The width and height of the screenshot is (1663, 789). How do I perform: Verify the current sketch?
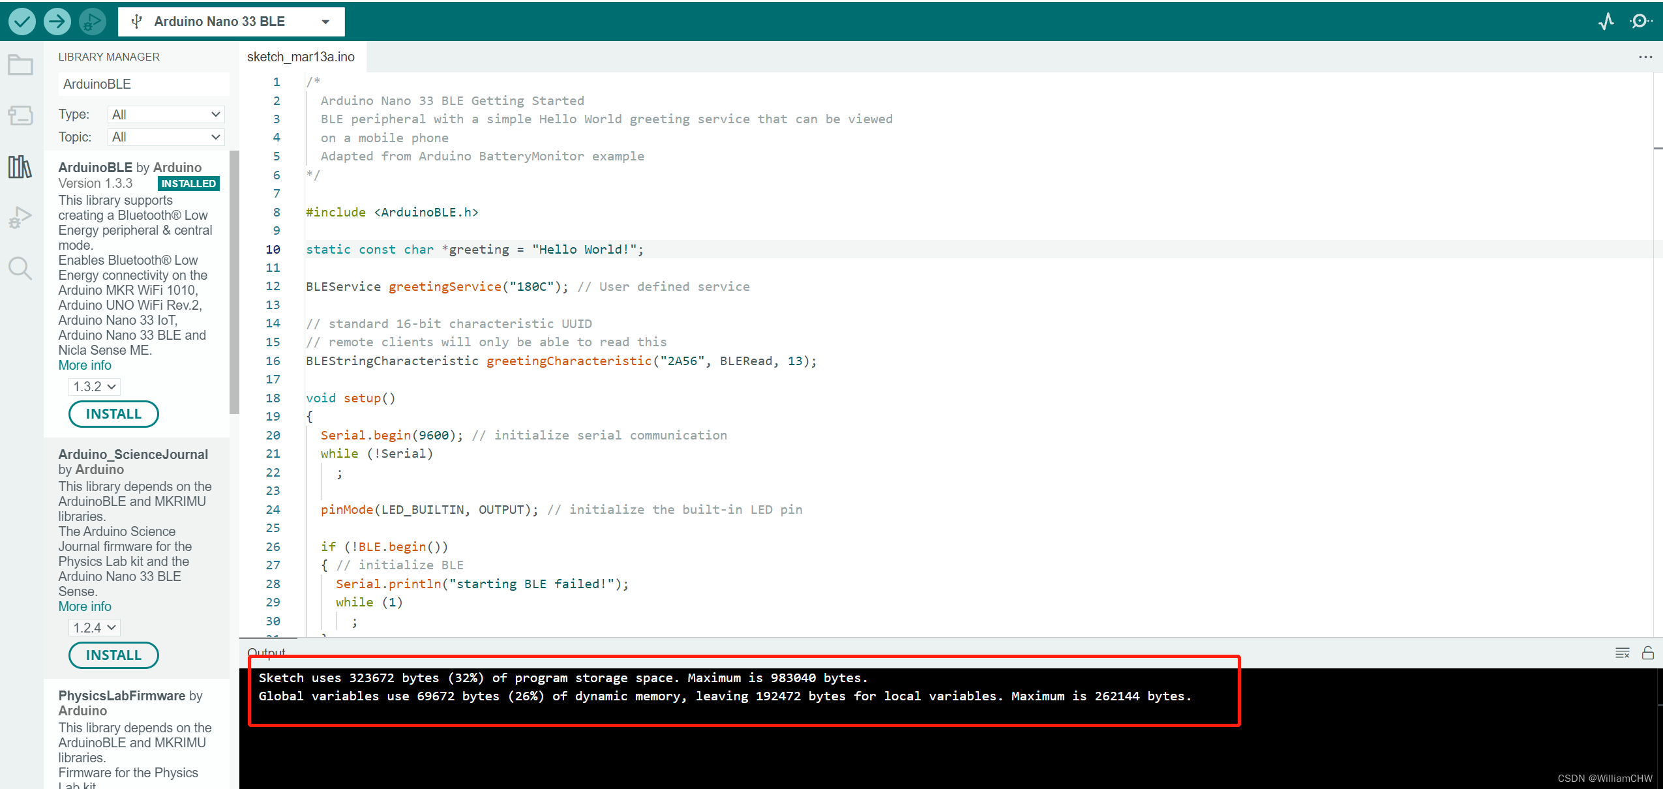[x=22, y=21]
